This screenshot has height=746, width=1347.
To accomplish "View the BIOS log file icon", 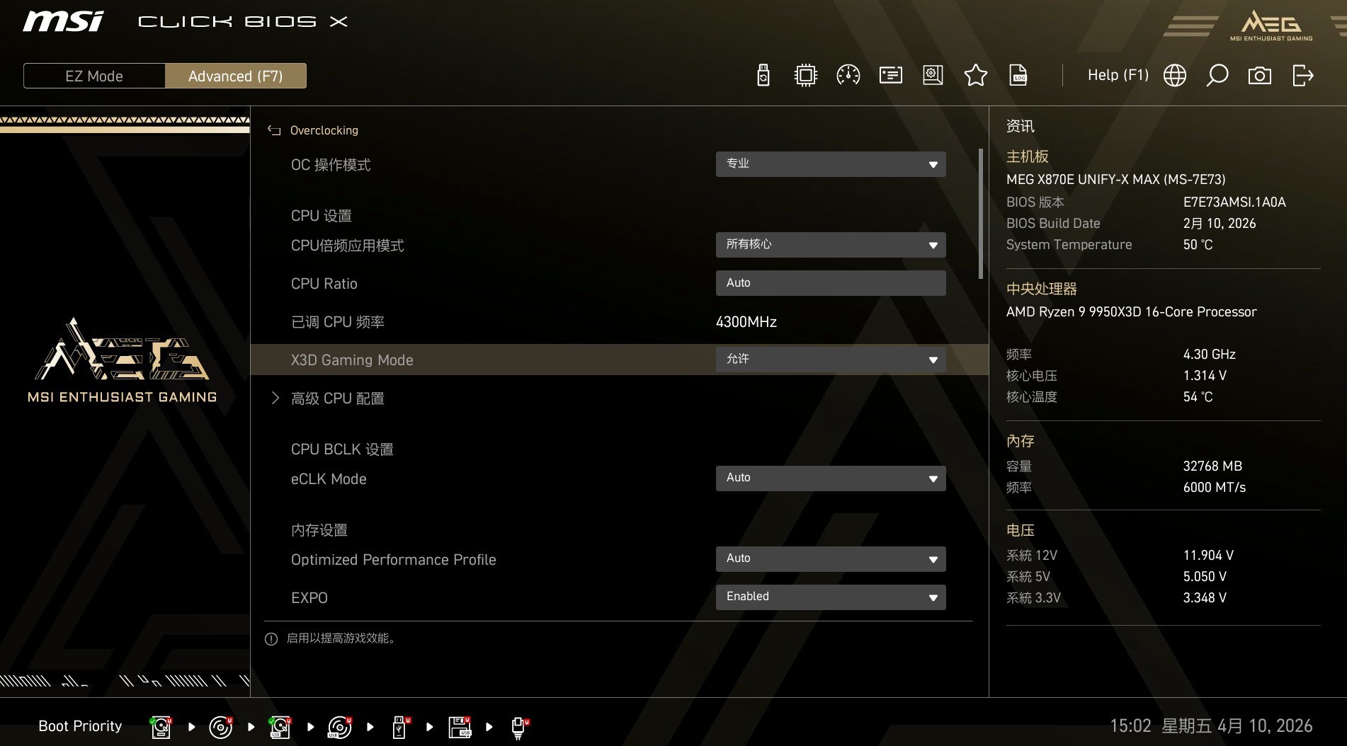I will [x=1018, y=75].
